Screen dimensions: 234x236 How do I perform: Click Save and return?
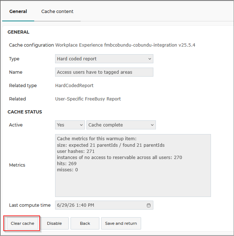click(x=121, y=223)
